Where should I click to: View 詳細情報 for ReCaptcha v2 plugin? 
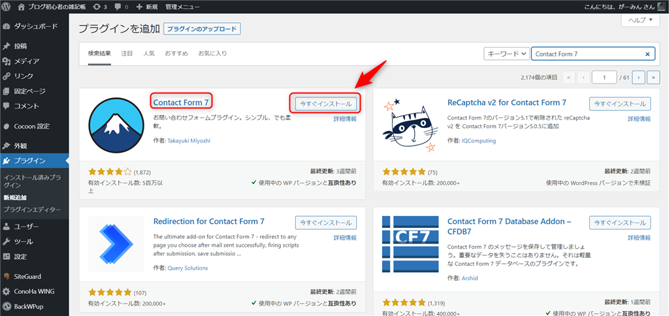tap(640, 119)
